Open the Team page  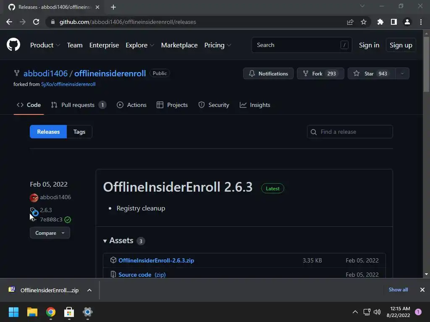pyautogui.click(x=75, y=45)
